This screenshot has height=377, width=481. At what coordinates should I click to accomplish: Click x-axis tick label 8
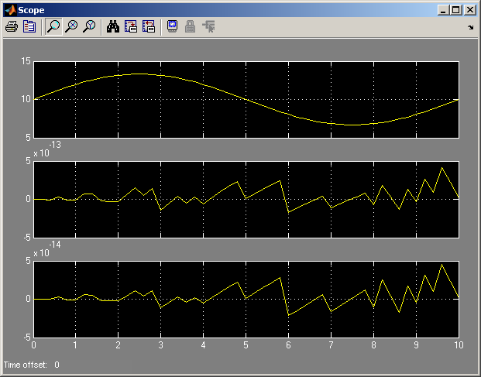[373, 345]
